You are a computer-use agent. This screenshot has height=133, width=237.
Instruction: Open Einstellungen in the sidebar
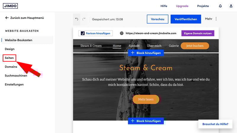pyautogui.click(x=14, y=85)
